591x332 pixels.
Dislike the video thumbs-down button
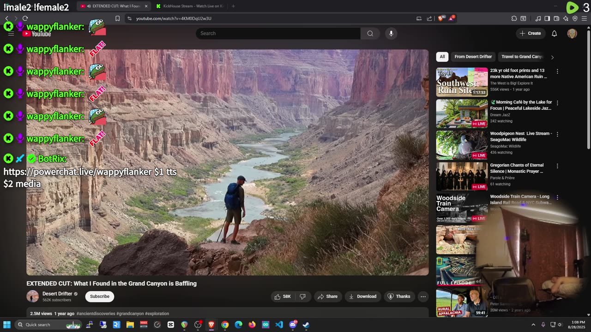302,296
